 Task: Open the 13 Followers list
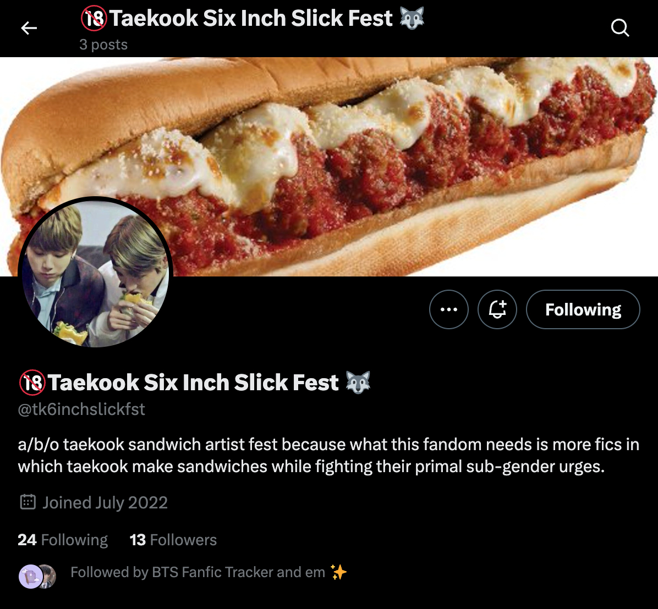173,540
